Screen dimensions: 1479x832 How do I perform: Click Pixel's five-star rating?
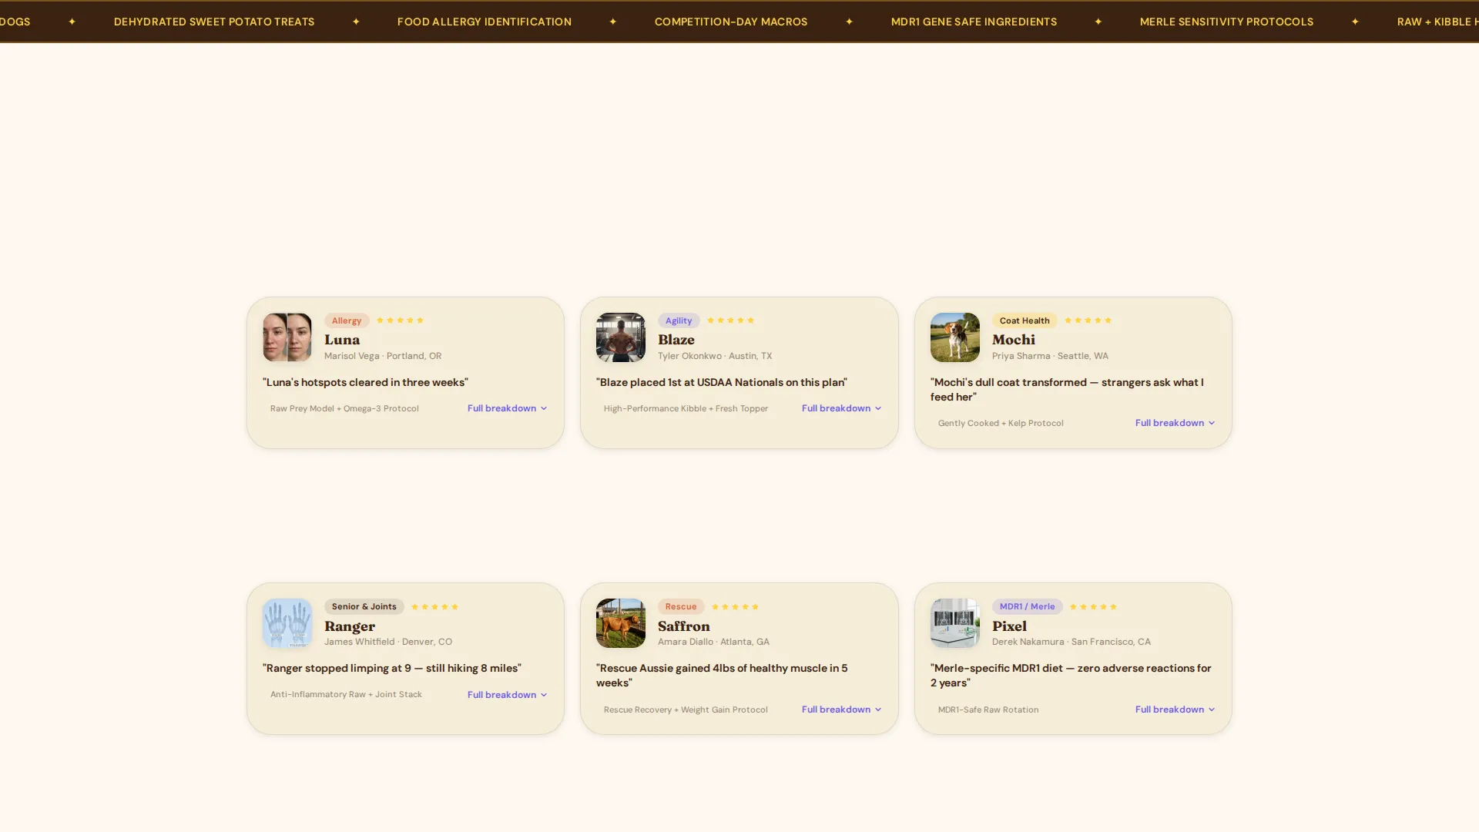[1093, 606]
